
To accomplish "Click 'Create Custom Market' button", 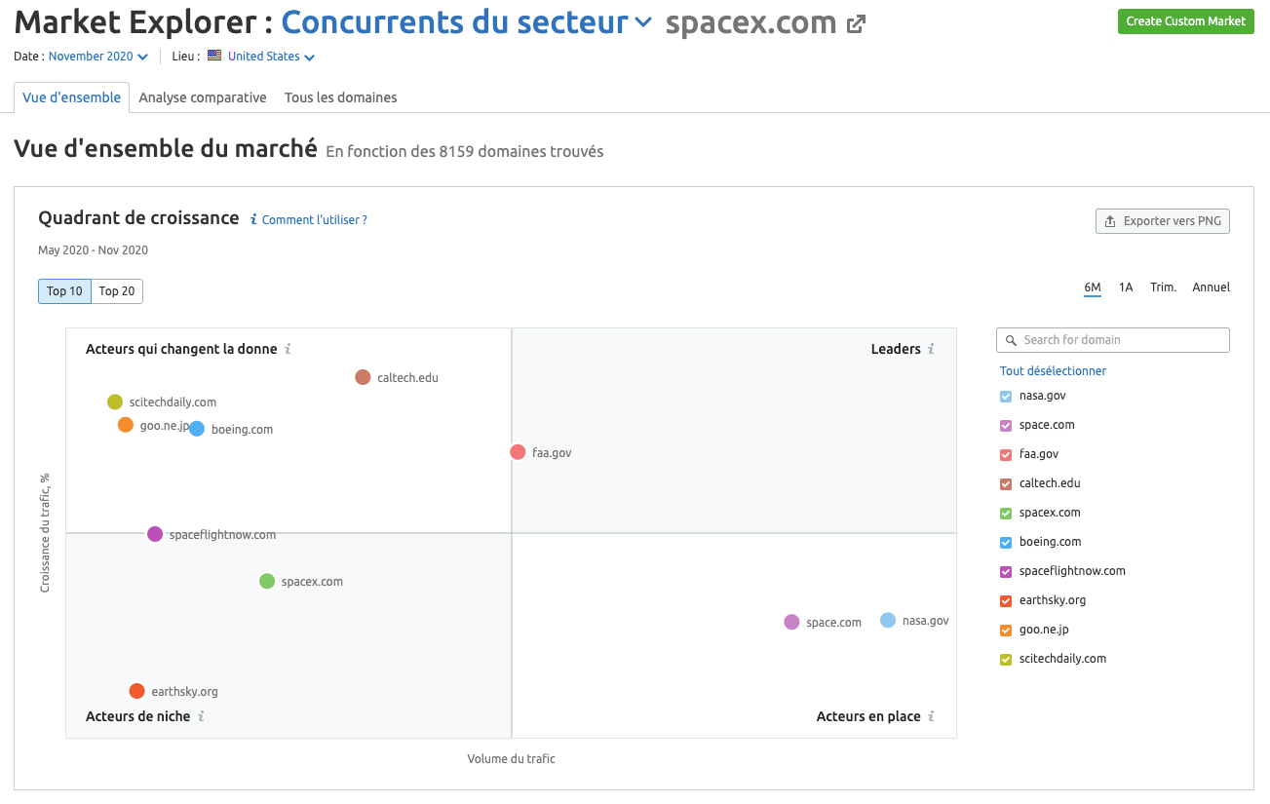I will (x=1185, y=21).
